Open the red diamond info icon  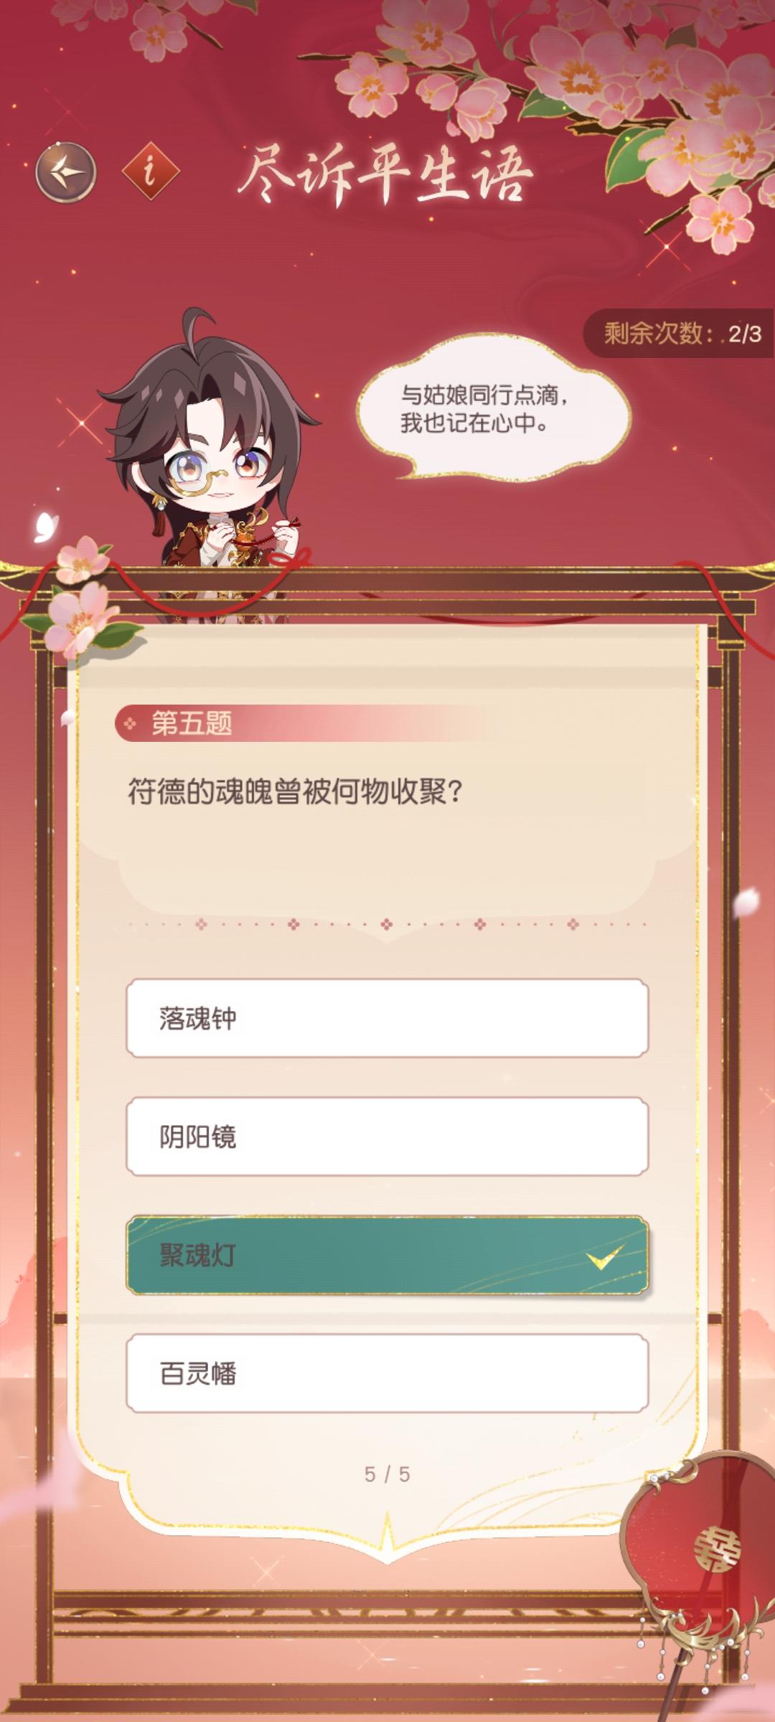click(150, 171)
